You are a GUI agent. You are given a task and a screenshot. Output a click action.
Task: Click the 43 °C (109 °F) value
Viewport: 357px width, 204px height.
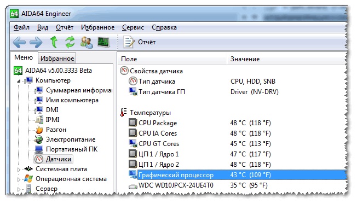pyautogui.click(x=250, y=175)
